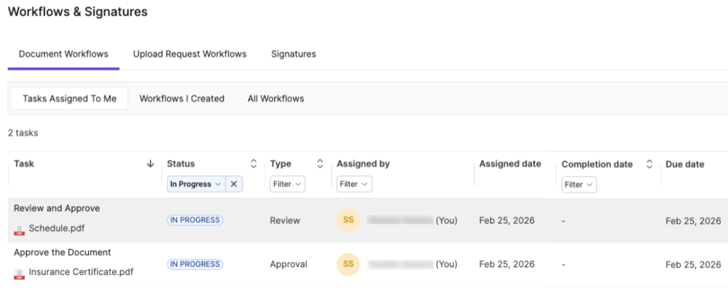728x293 pixels.
Task: Click IN PROGRESS badge for Schedule.pdf row
Action: click(x=195, y=220)
